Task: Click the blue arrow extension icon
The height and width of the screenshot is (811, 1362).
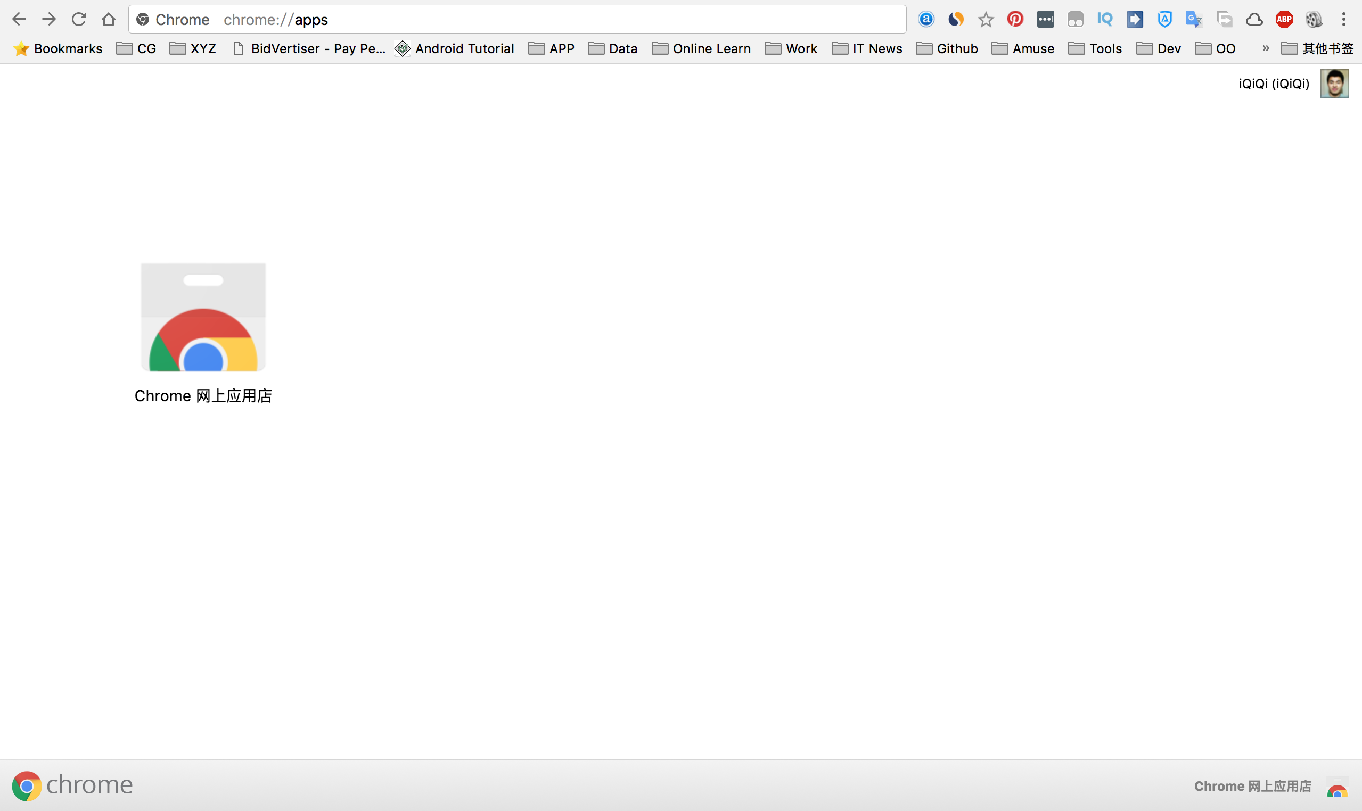Action: coord(1135,20)
